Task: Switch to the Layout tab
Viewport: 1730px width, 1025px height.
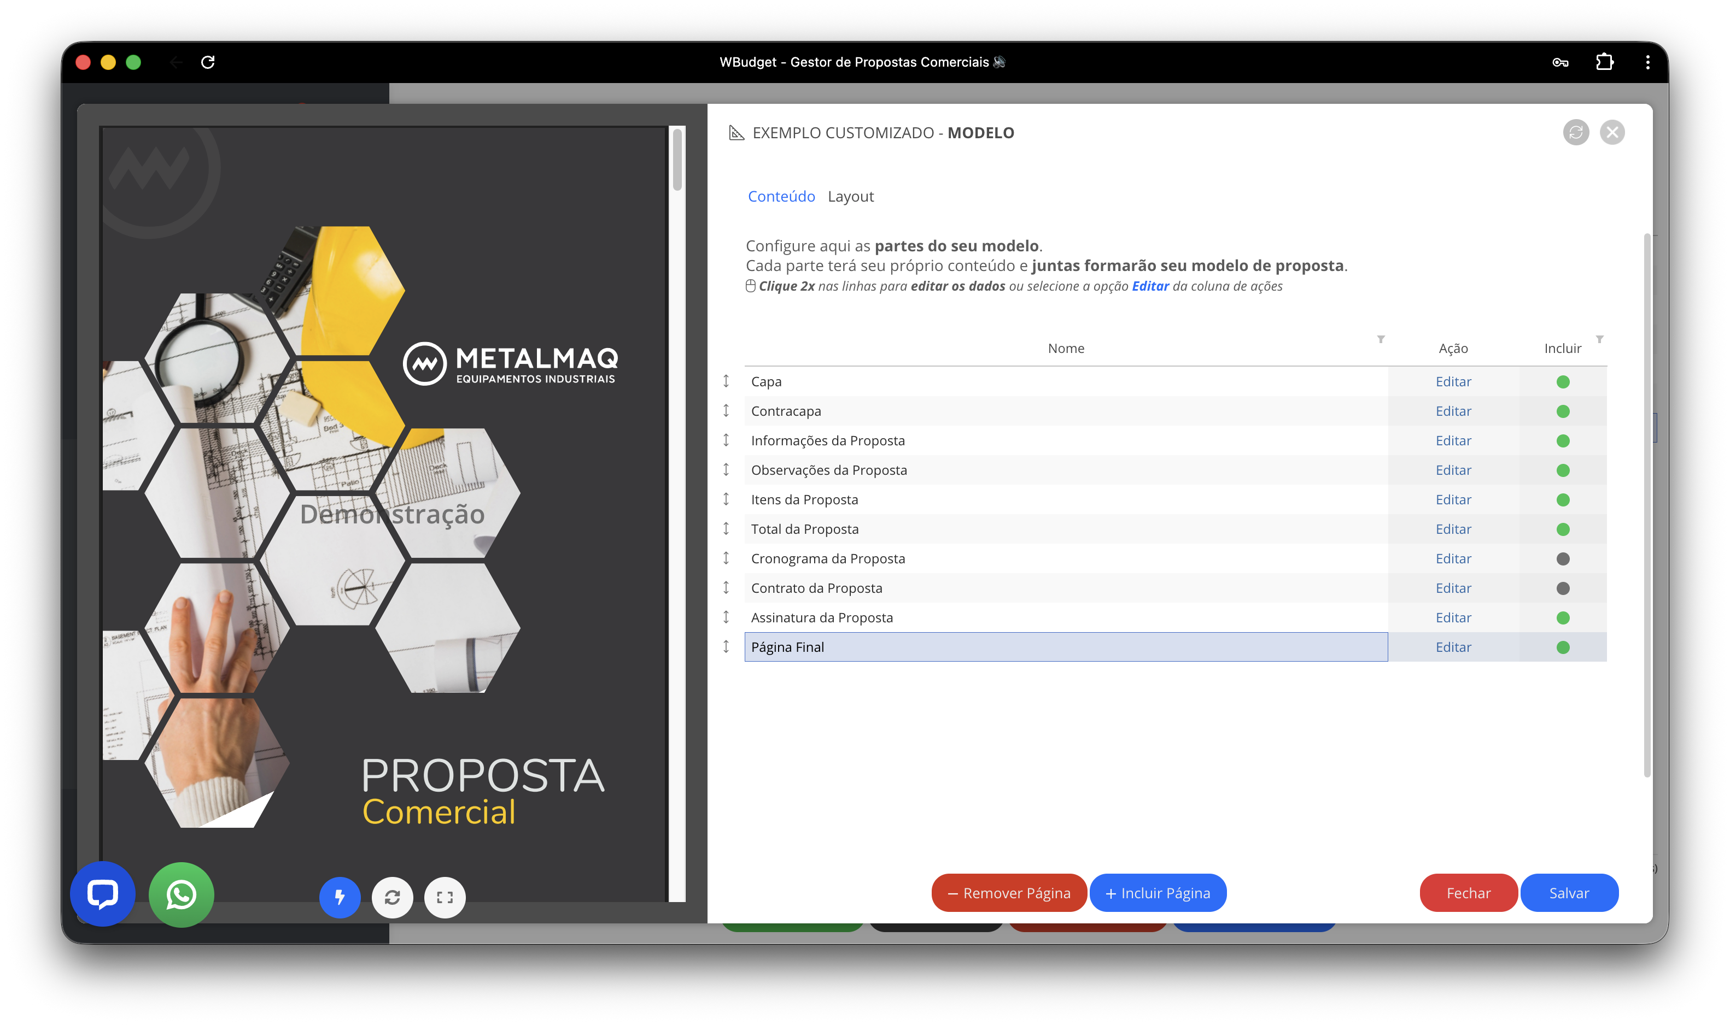Action: point(850,197)
